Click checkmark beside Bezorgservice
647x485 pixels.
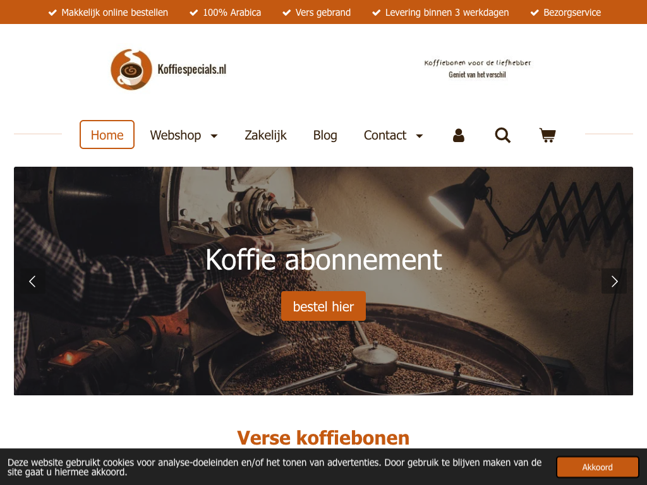[x=535, y=13]
